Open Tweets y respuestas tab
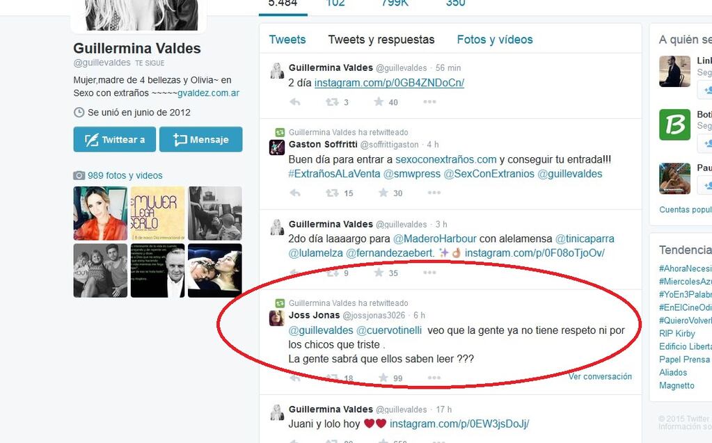The height and width of the screenshot is (443, 712). (381, 40)
